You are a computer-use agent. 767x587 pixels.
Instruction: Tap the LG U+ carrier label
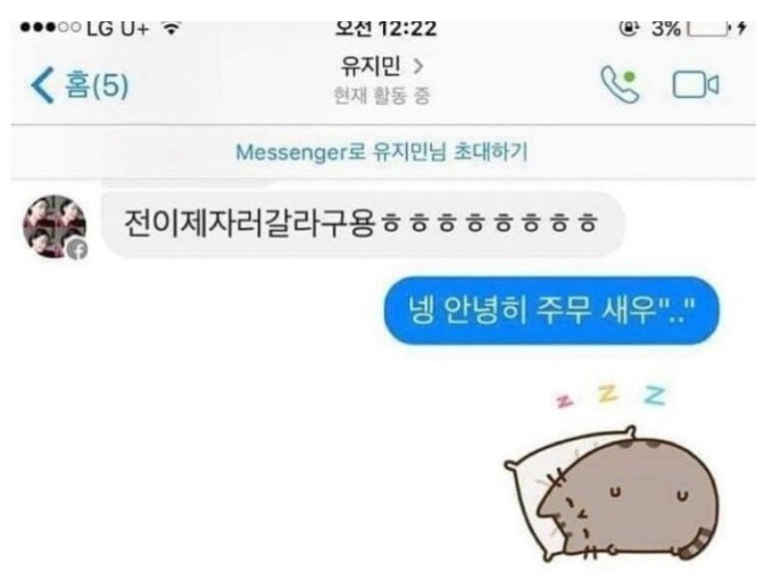click(118, 30)
